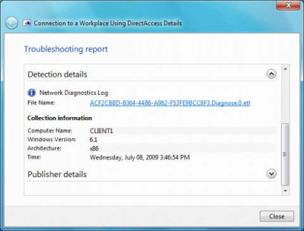The image size is (304, 231).
Task: Click the Collection information heading
Action: tap(60, 118)
